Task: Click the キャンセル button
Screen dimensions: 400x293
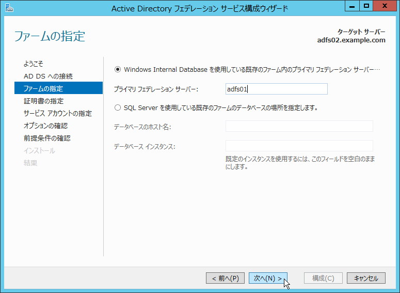Action: [366, 278]
